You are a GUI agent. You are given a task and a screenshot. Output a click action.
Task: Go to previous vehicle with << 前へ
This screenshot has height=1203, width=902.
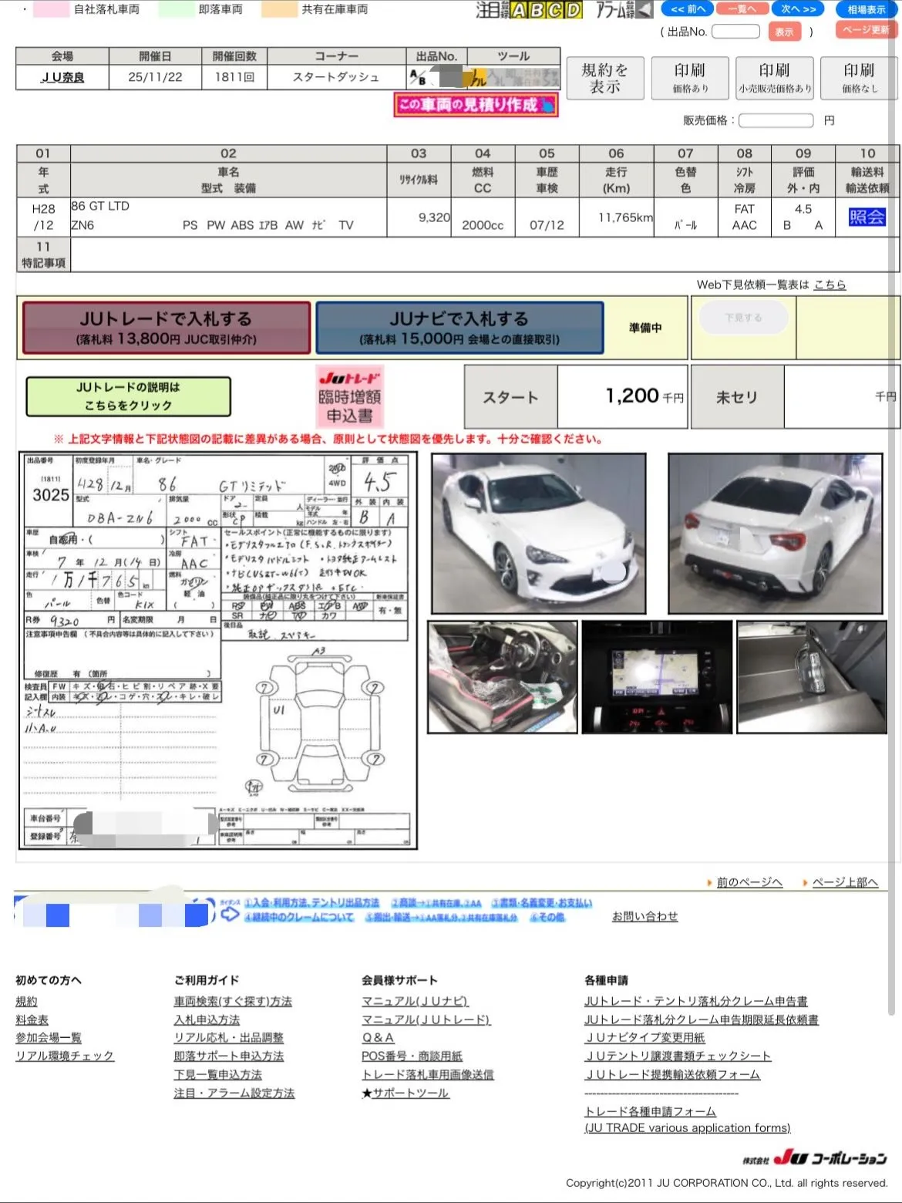pos(688,9)
